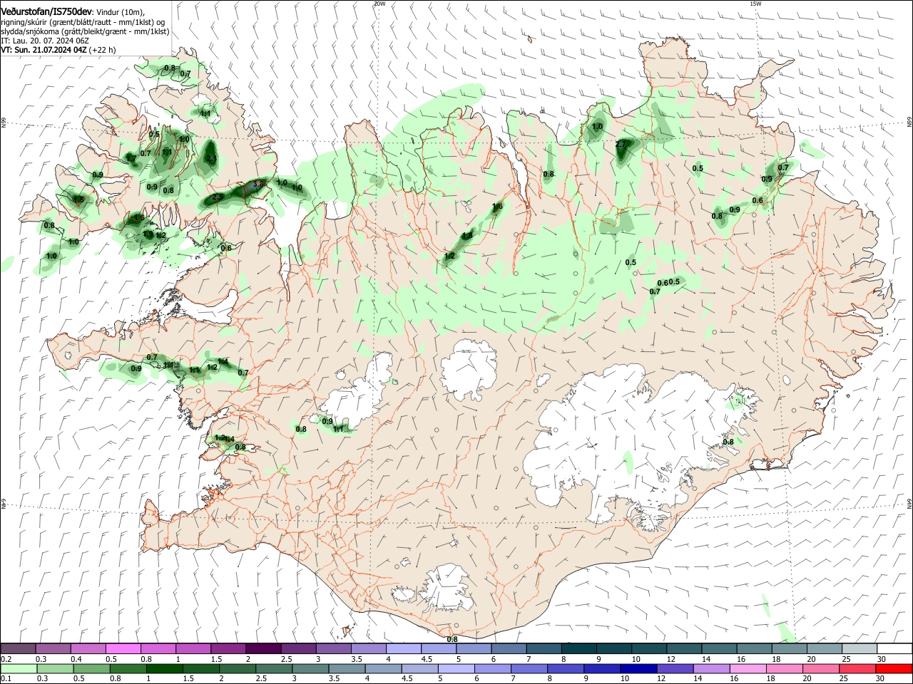The image size is (913, 684).
Task: Select the snow legend swatch between 0.2 and 0.3
Action: [19, 648]
